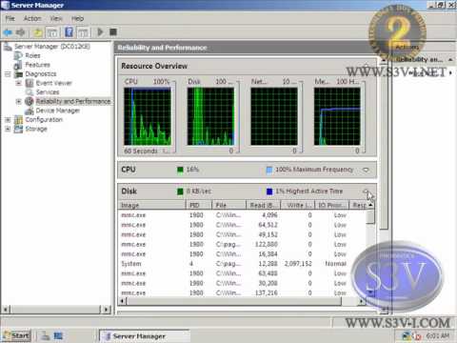Click the Resource Overview heading
The image size is (457, 343).
[154, 66]
